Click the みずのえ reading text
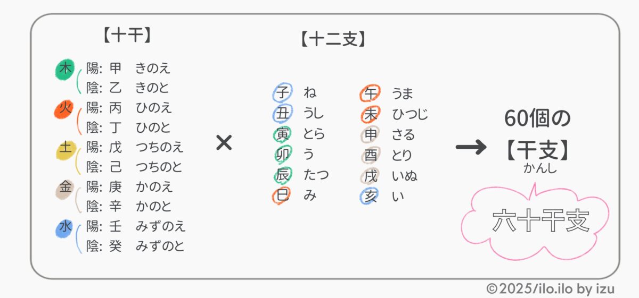Viewport: 639px width, 298px height. [161, 226]
